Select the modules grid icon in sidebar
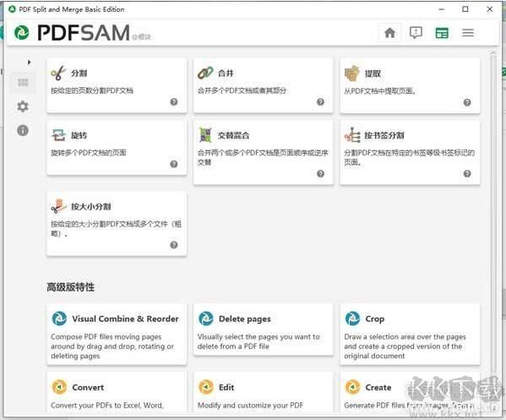The width and height of the screenshot is (506, 420). [23, 83]
